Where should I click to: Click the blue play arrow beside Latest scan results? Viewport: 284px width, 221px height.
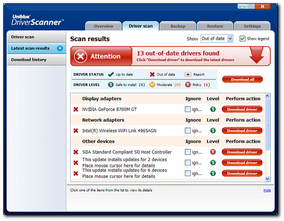pos(60,48)
